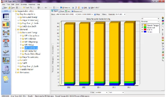Click the red grid icon on right chart strip
The height and width of the screenshot is (97, 166).
[x=163, y=38]
